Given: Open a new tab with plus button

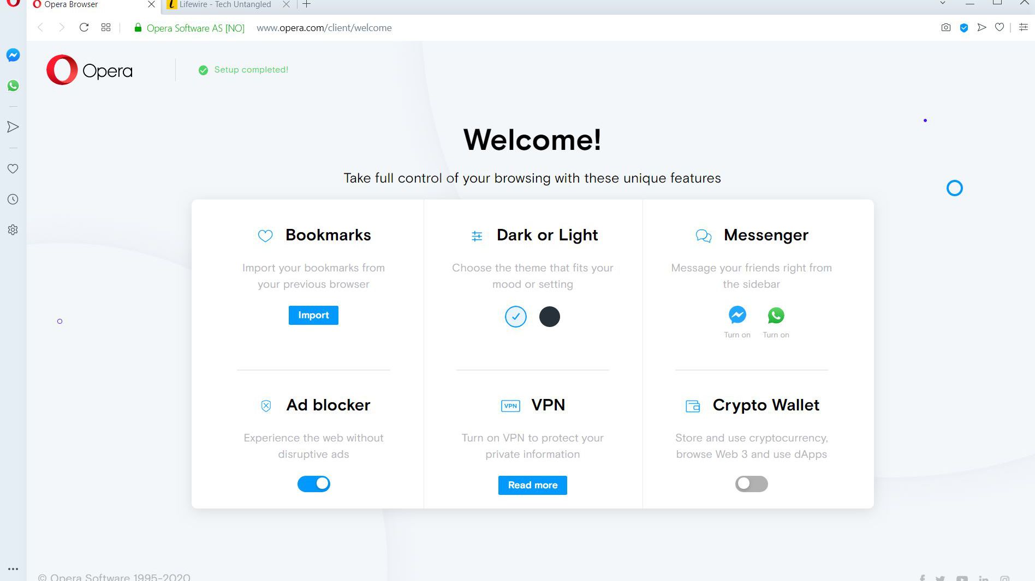Looking at the screenshot, I should (x=307, y=5).
